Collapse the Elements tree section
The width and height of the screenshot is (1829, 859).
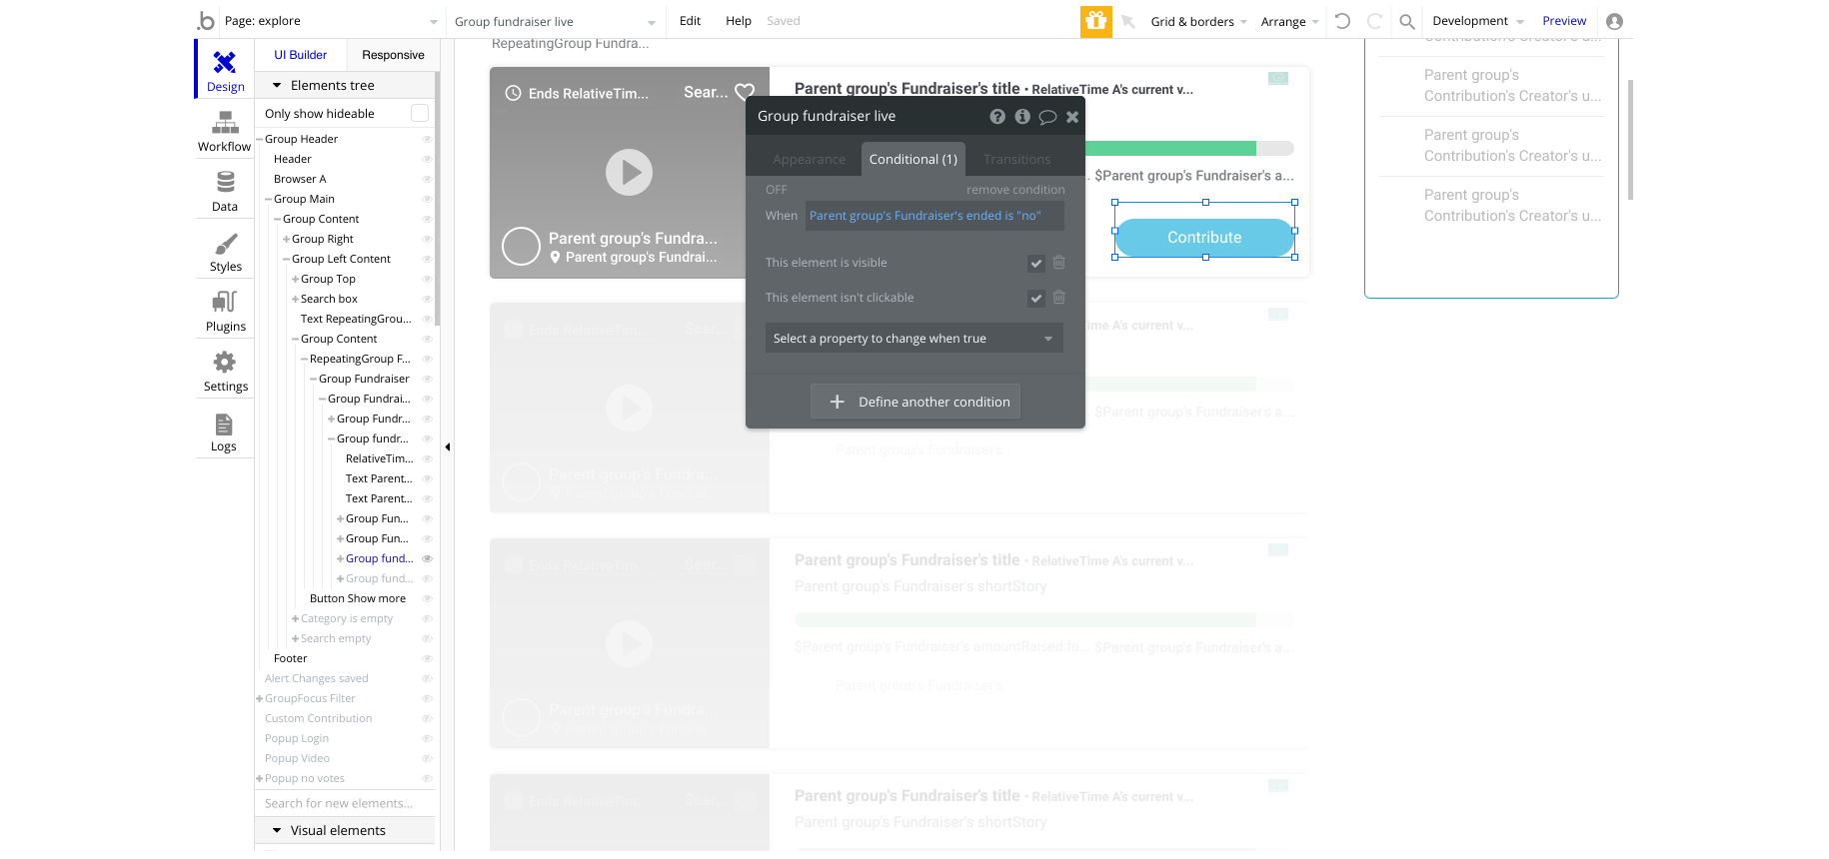[x=277, y=86]
